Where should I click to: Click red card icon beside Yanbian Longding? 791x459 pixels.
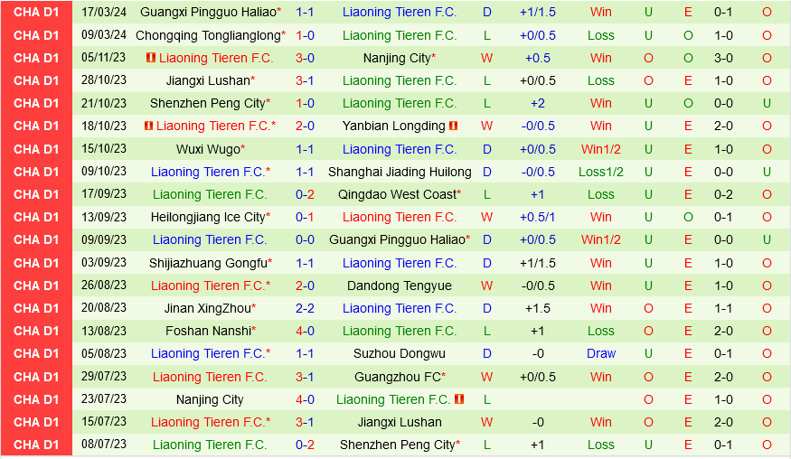(x=454, y=126)
